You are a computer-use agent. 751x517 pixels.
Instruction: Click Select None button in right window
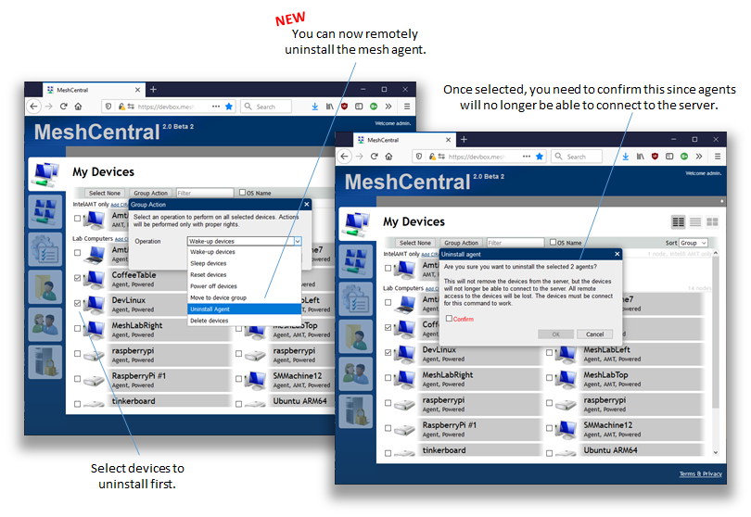(415, 243)
